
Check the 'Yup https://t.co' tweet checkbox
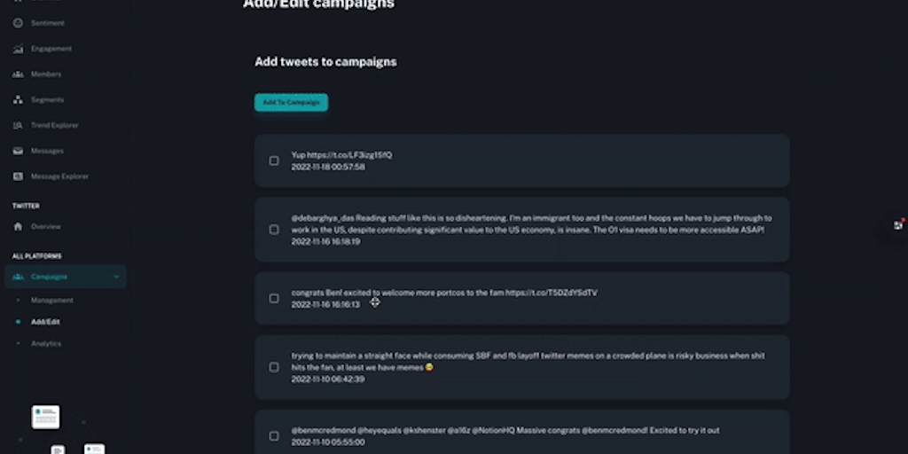point(274,160)
